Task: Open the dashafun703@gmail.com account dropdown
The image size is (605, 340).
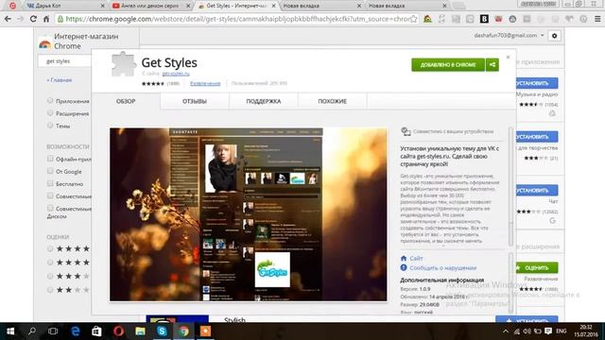Action: click(509, 36)
